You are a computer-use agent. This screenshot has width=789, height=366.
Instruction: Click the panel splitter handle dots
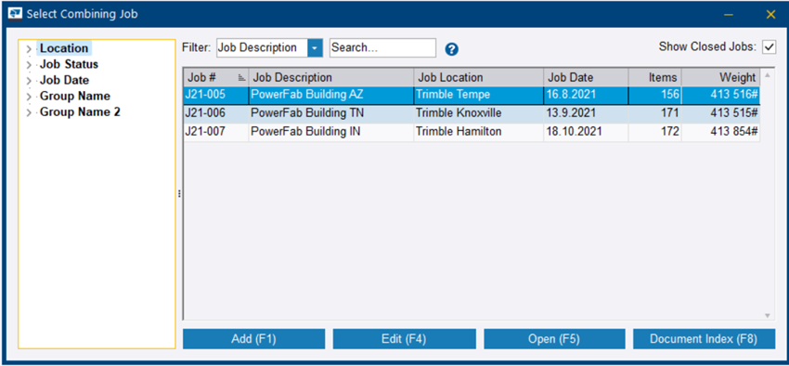point(179,194)
